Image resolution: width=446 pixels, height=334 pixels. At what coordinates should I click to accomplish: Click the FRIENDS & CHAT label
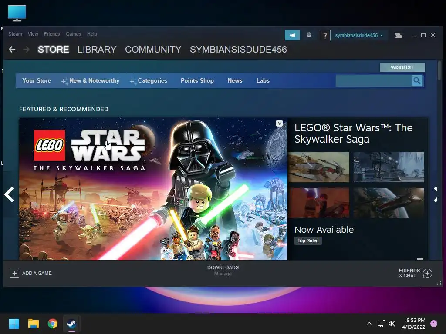[x=409, y=273]
